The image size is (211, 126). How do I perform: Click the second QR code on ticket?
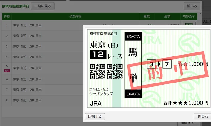[115, 72]
